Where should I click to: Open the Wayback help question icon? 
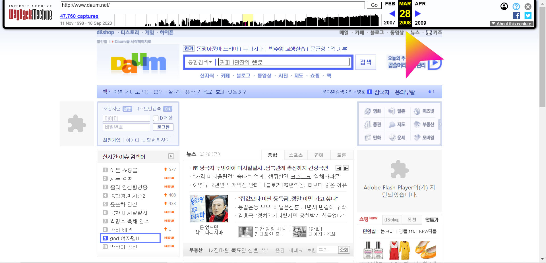(x=516, y=6)
